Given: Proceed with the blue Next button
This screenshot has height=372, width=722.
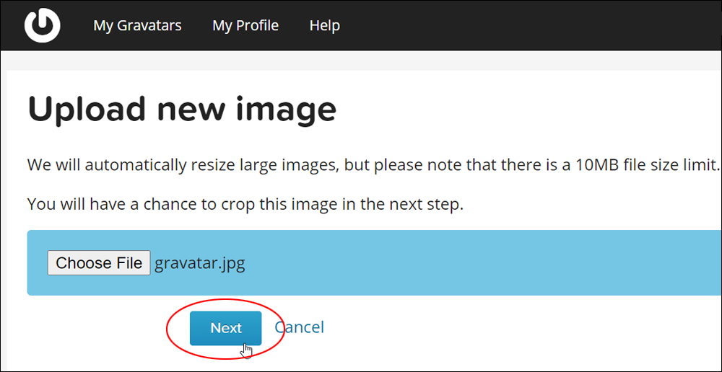Looking at the screenshot, I should [225, 328].
